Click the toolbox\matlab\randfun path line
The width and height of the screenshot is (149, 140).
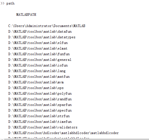40,99
